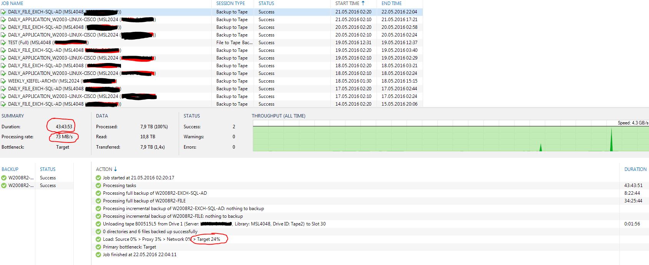
Task: Click the job icon of TEST (Full) row
Action: pos(4,43)
